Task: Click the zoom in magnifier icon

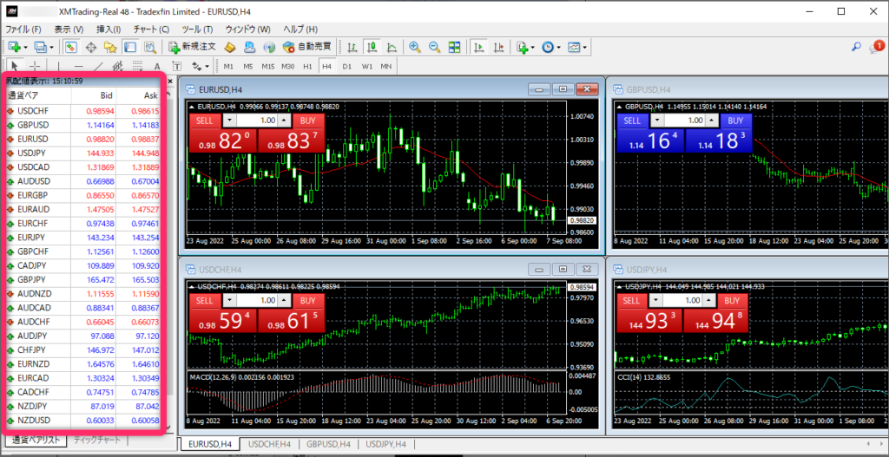Action: click(415, 47)
